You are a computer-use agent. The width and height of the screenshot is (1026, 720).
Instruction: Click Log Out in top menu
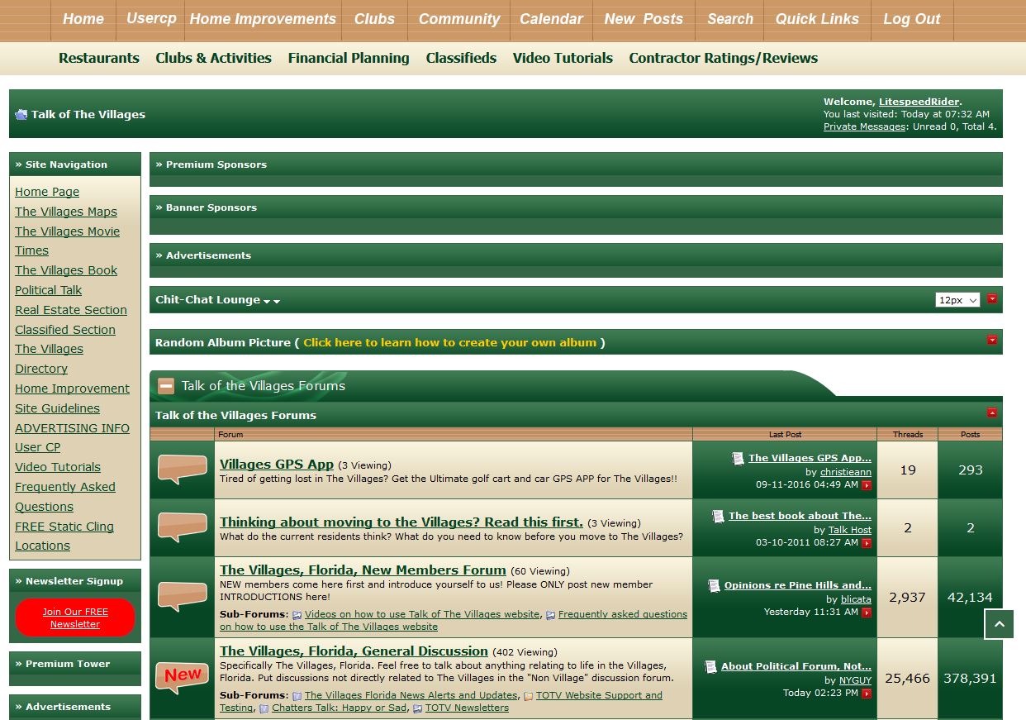tap(912, 19)
